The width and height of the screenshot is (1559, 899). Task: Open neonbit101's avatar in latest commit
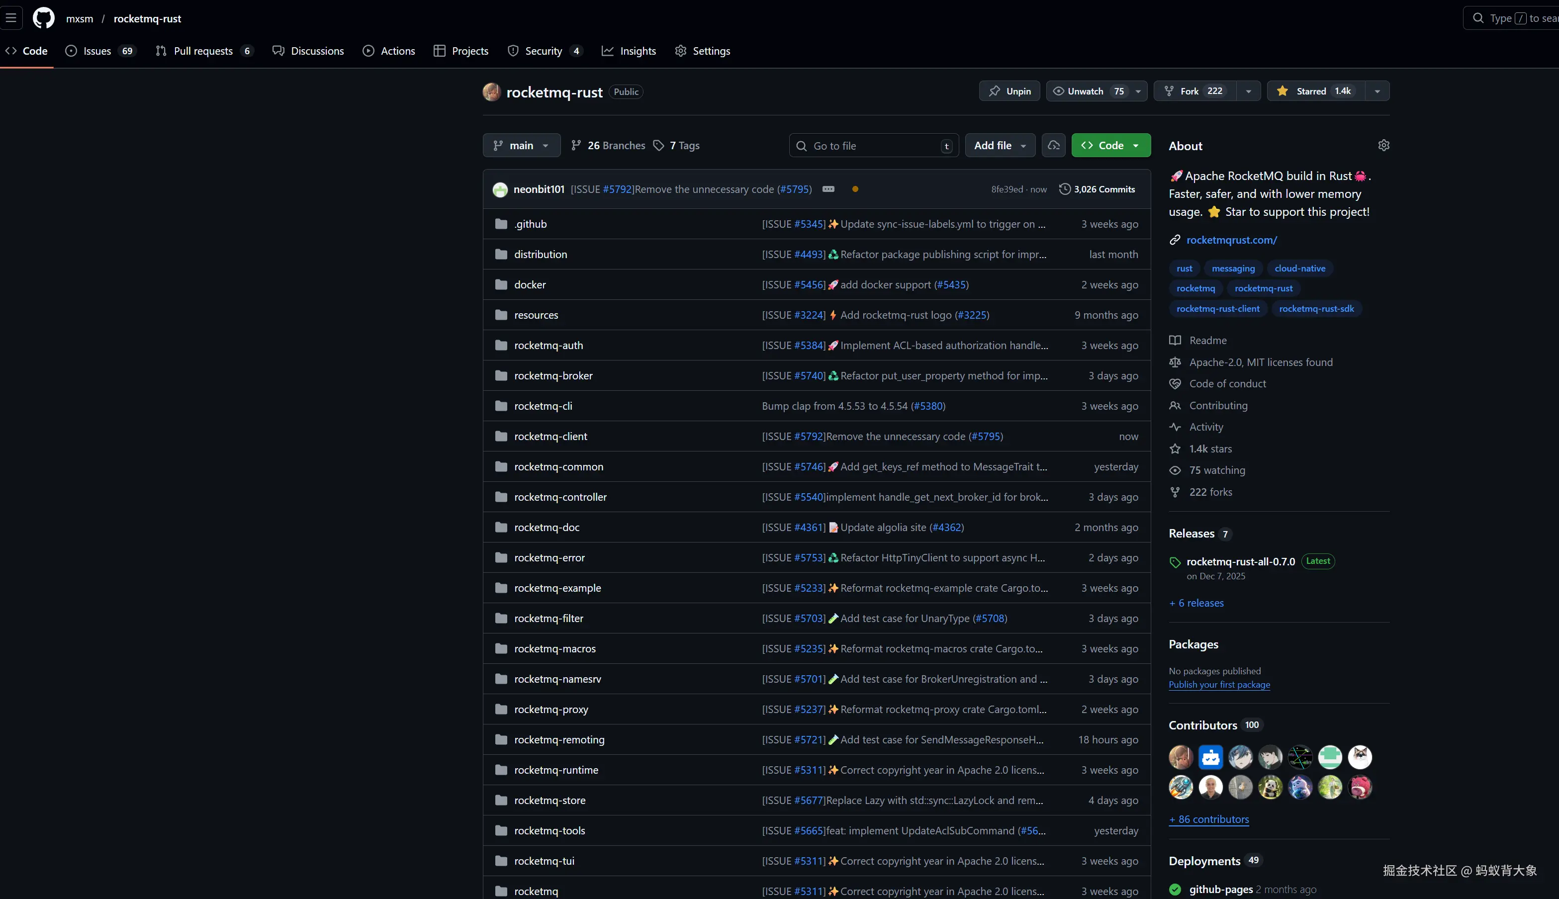(500, 189)
